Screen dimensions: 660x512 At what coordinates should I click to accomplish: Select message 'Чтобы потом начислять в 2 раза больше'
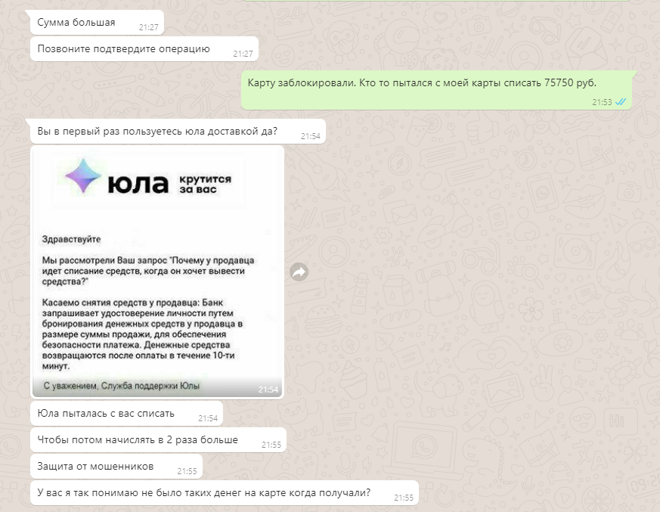158,440
